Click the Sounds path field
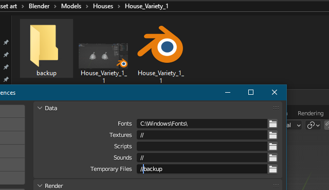The width and height of the screenshot is (329, 190). (x=202, y=158)
